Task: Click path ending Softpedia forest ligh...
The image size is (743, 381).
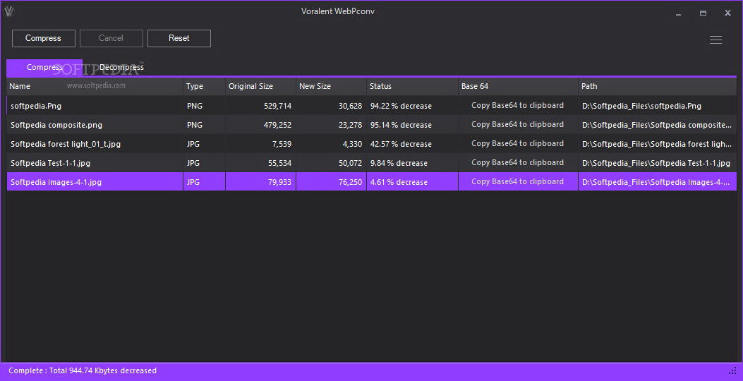Action: pyautogui.click(x=657, y=144)
